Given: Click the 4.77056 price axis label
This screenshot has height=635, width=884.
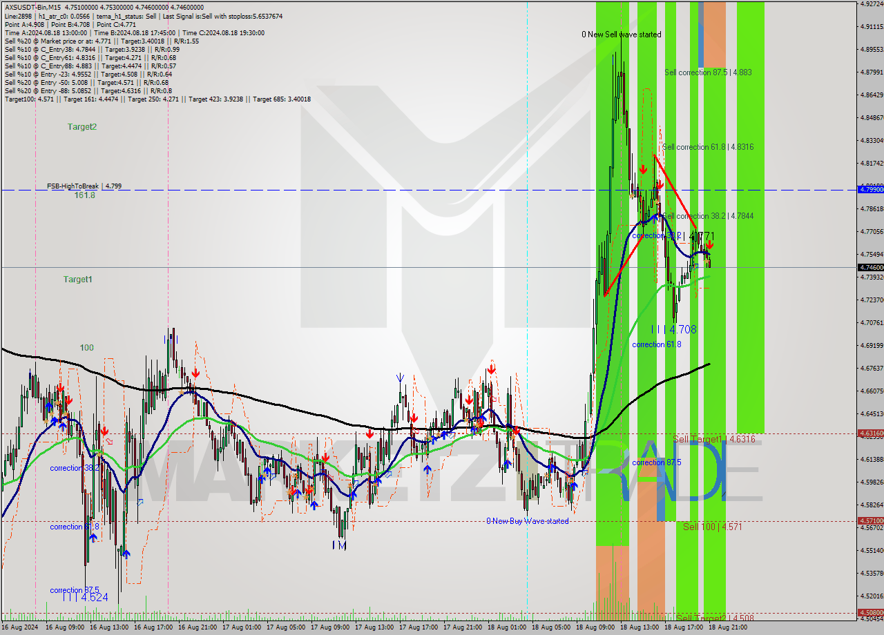Looking at the screenshot, I should tap(872, 232).
